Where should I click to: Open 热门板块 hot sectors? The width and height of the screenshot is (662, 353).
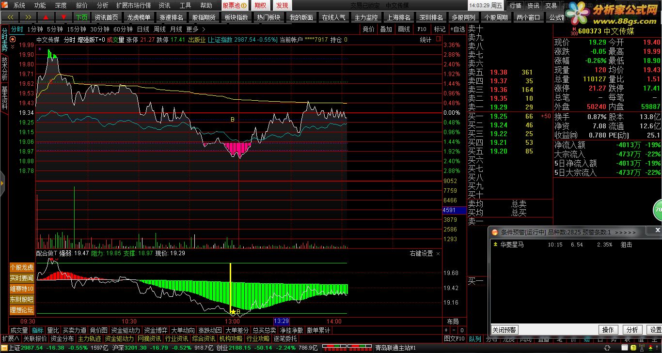[x=268, y=17]
